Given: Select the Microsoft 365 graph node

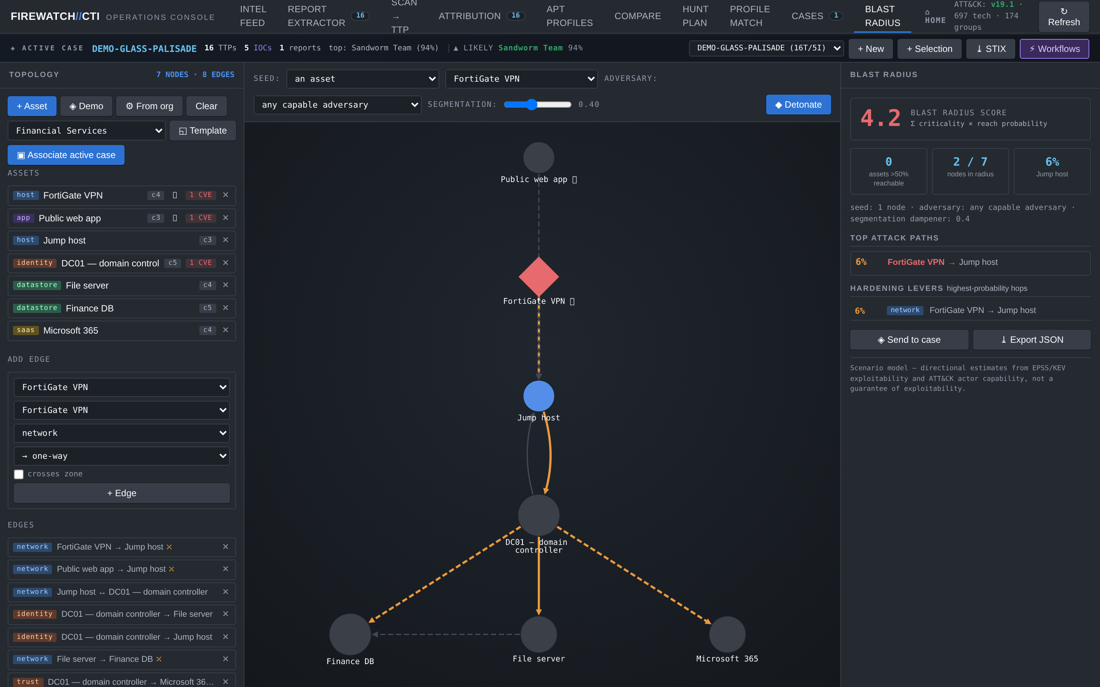Looking at the screenshot, I should click(x=727, y=634).
